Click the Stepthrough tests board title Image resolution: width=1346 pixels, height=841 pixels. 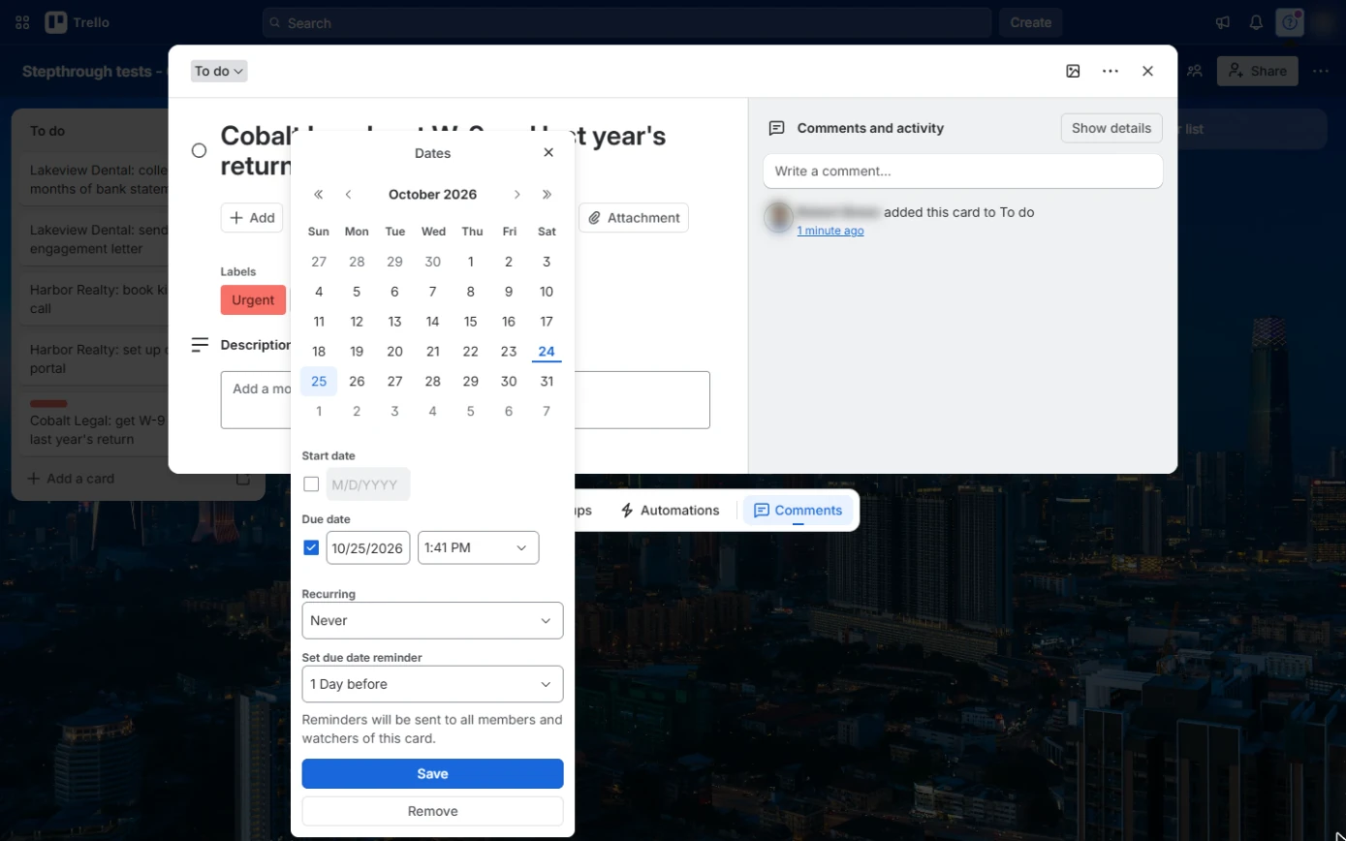point(92,71)
